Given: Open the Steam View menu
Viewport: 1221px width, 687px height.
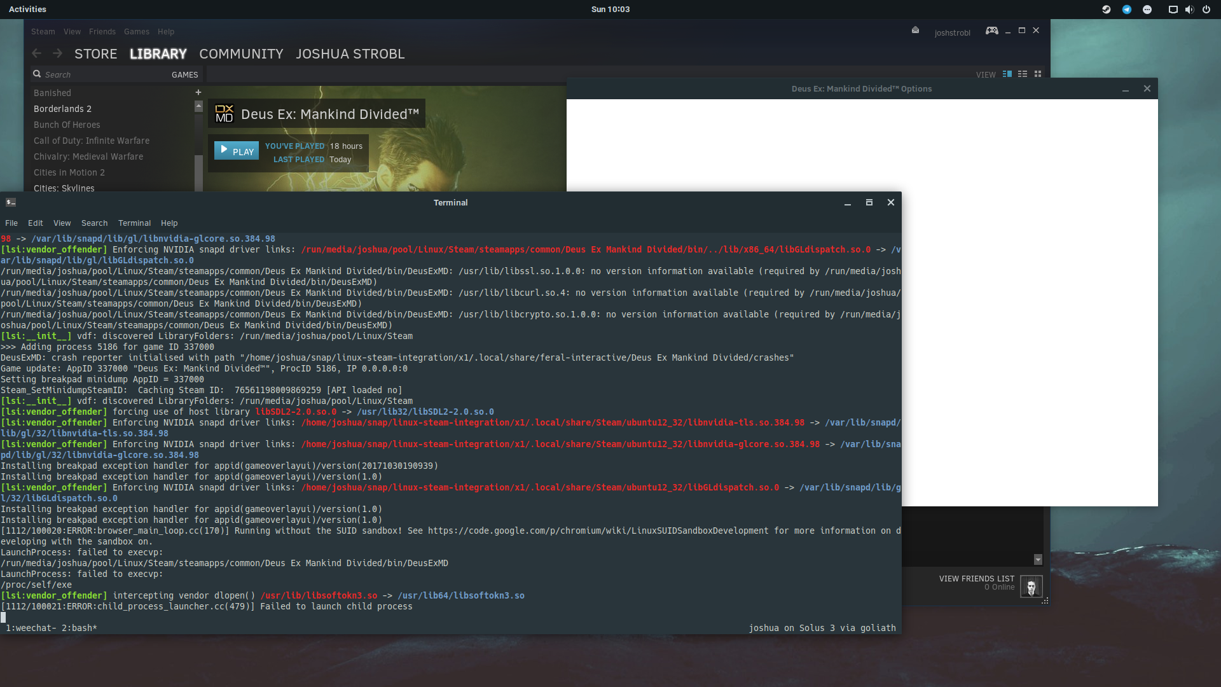Looking at the screenshot, I should (x=72, y=31).
